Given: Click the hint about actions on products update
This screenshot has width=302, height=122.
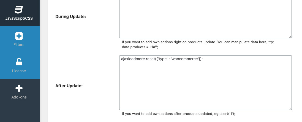Looking at the screenshot, I should click(x=198, y=42).
